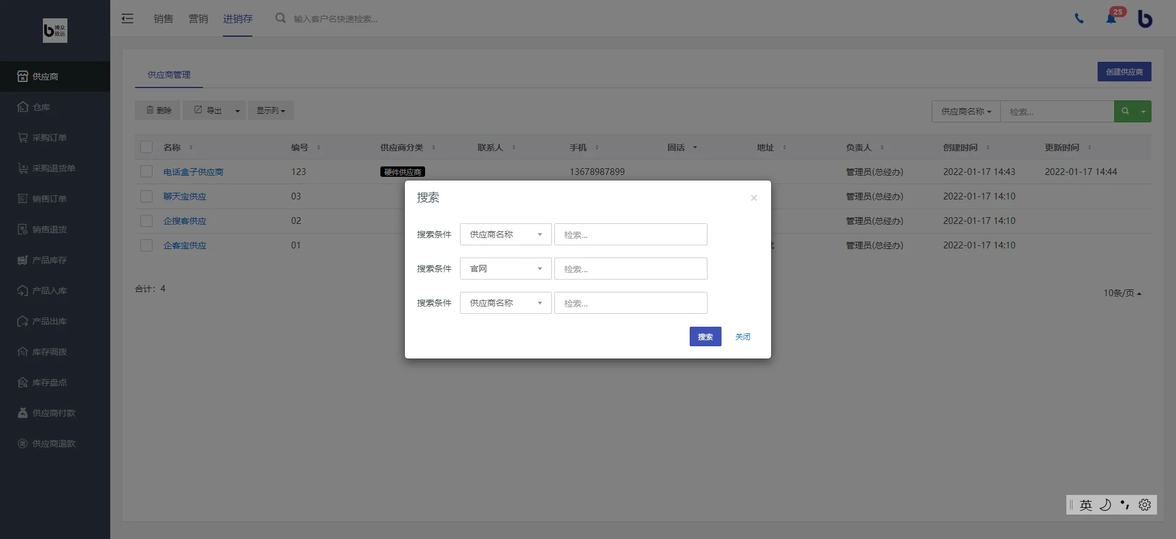Focus first 检索 input in dialog
Image resolution: width=1176 pixels, height=539 pixels.
(x=631, y=234)
